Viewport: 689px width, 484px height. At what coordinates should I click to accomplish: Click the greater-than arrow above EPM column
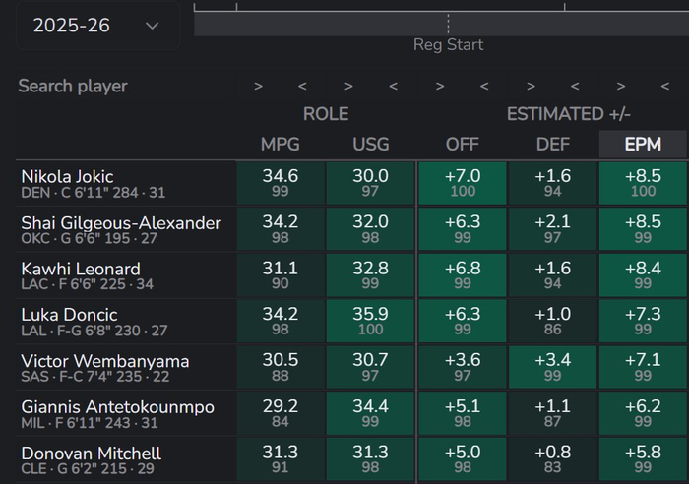pos(621,86)
